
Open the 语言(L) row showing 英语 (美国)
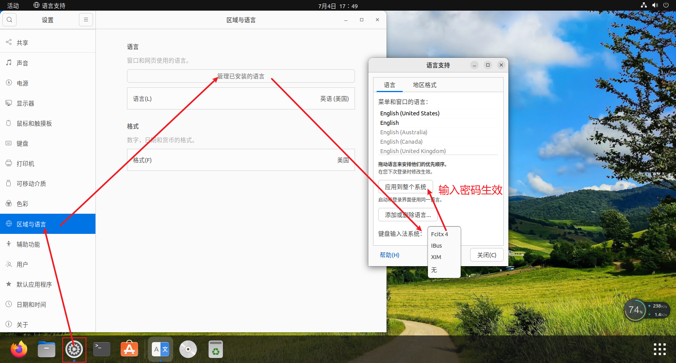(x=241, y=99)
